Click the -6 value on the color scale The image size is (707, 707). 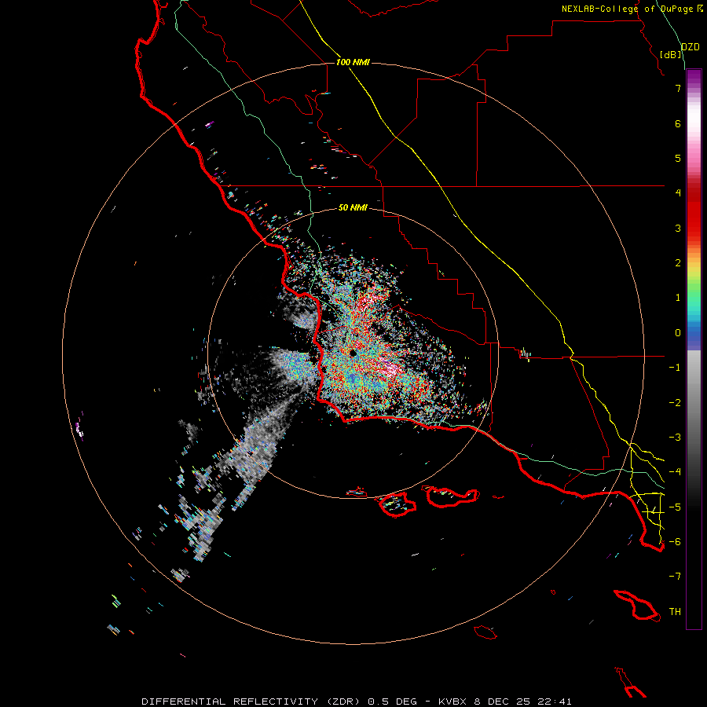(675, 542)
